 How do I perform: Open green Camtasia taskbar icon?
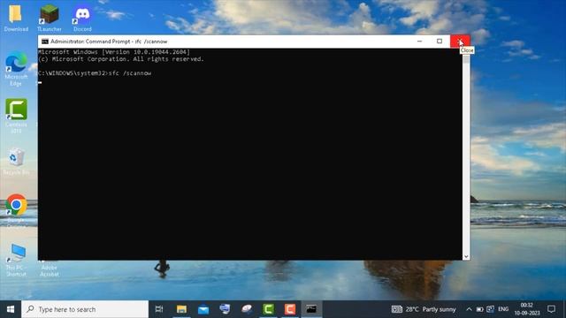pos(268,309)
